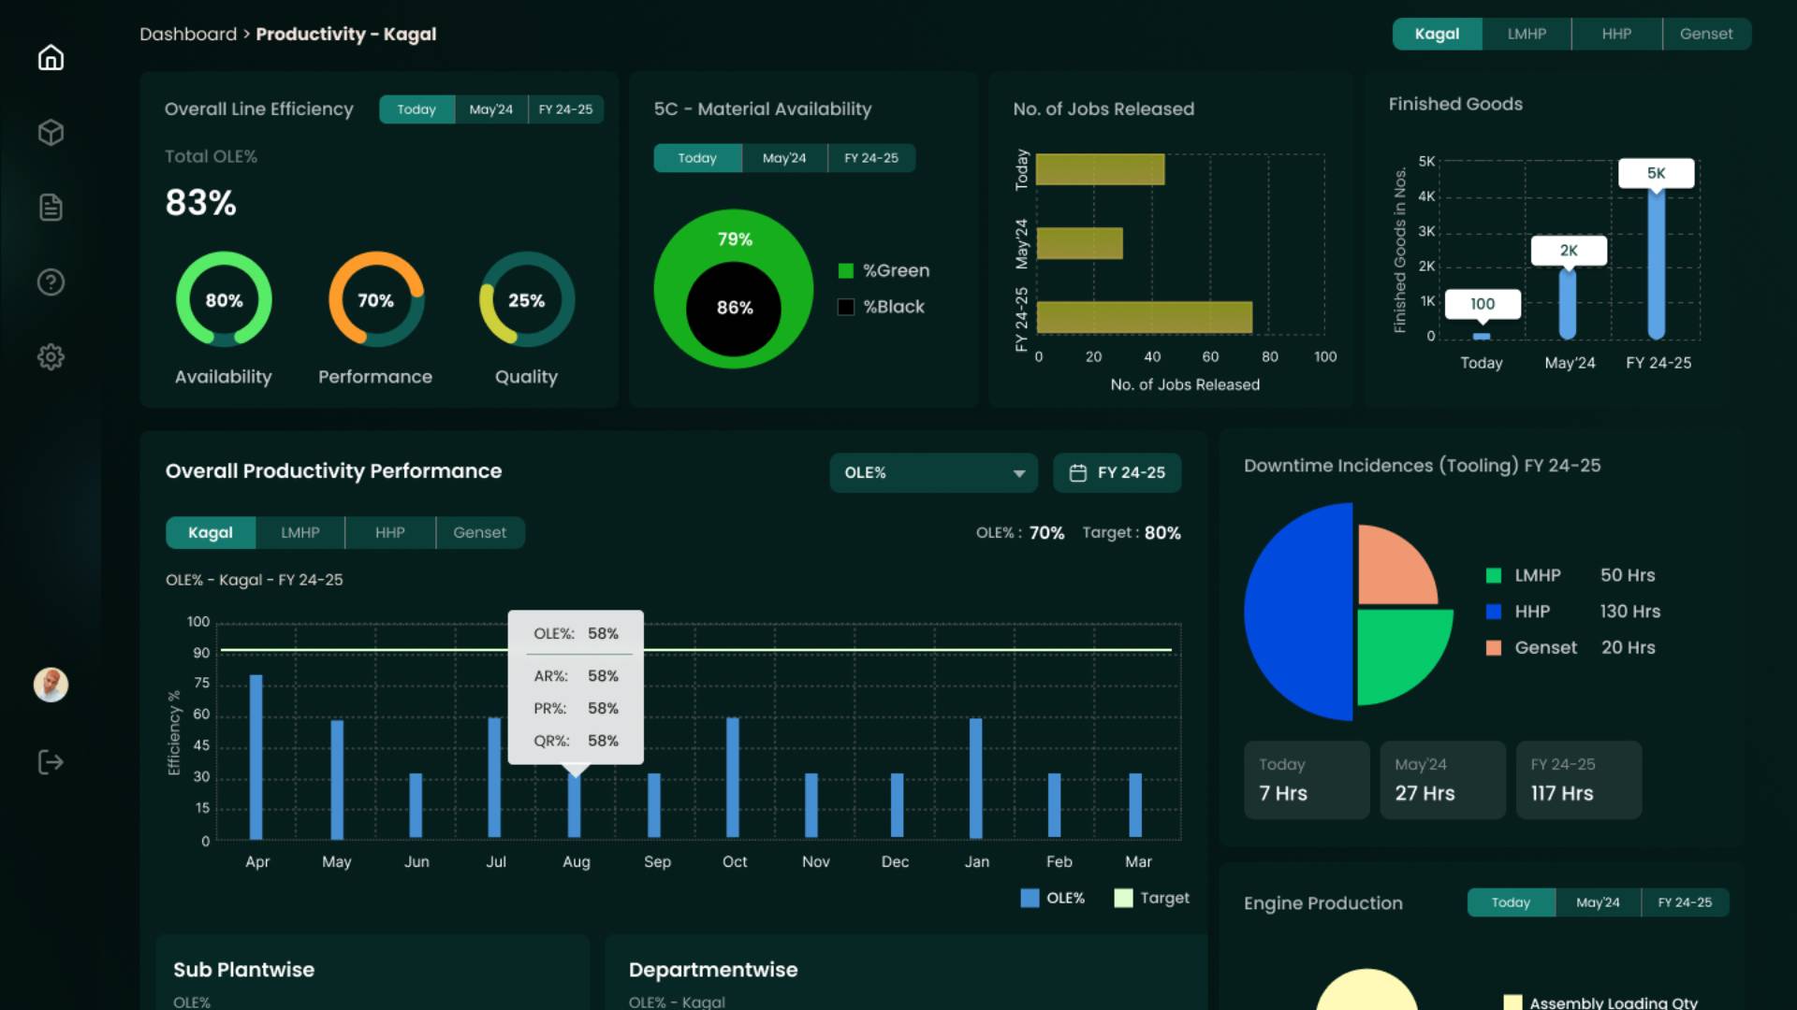
Task: Open the home icon in sidebar
Action: [51, 58]
